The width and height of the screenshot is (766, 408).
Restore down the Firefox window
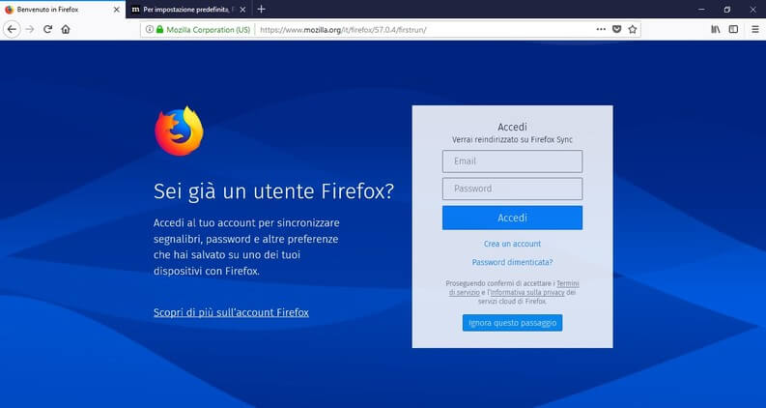727,10
